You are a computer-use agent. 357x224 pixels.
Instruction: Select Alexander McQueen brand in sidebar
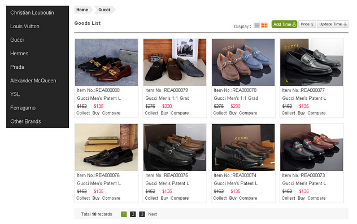33,81
